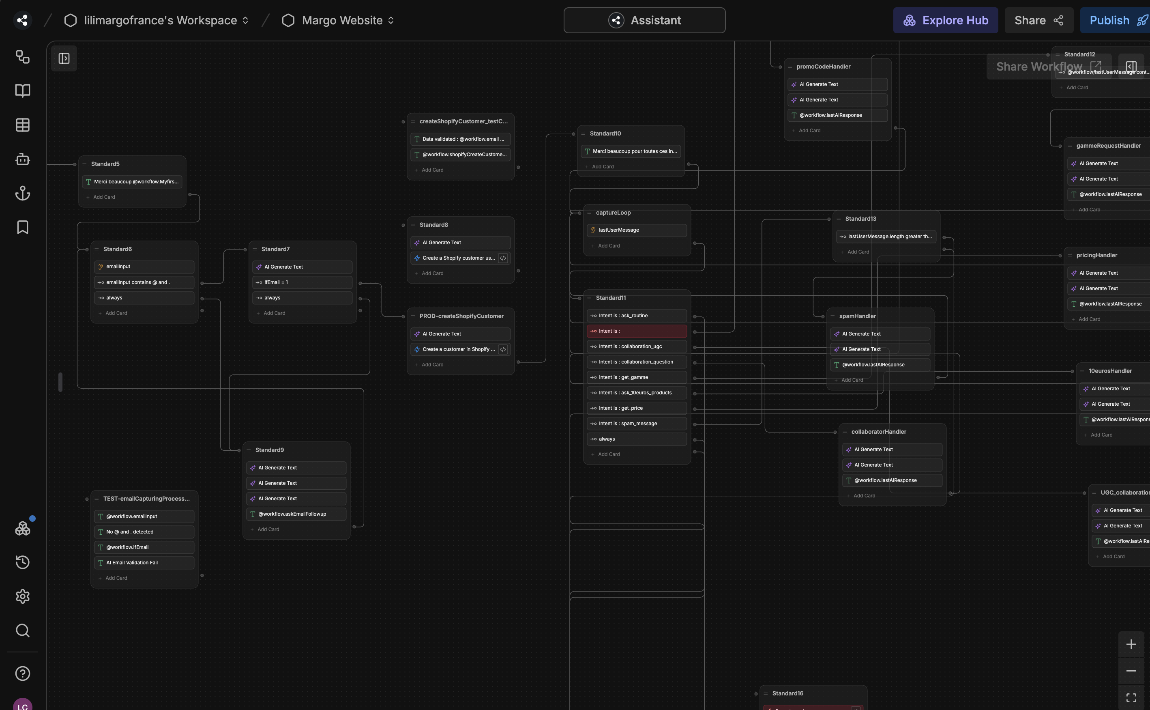
Task: Fit workflow to screen icon
Action: pyautogui.click(x=1131, y=697)
